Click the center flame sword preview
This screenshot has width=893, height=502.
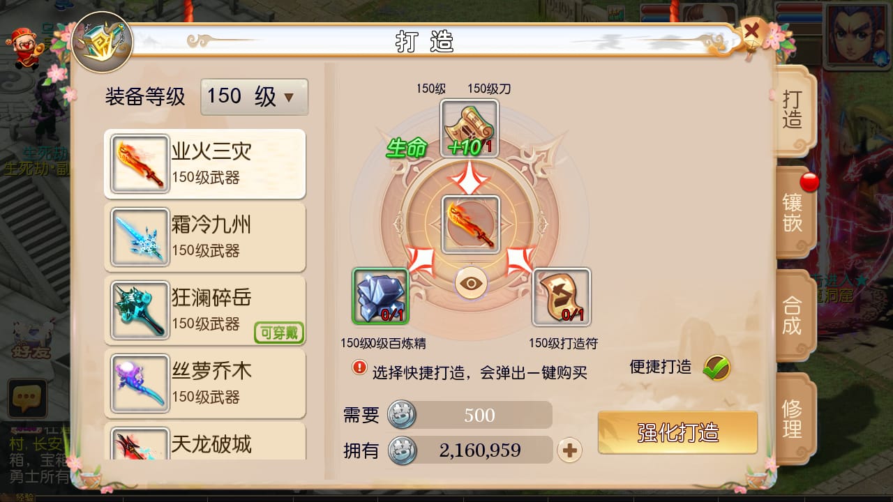coord(471,225)
